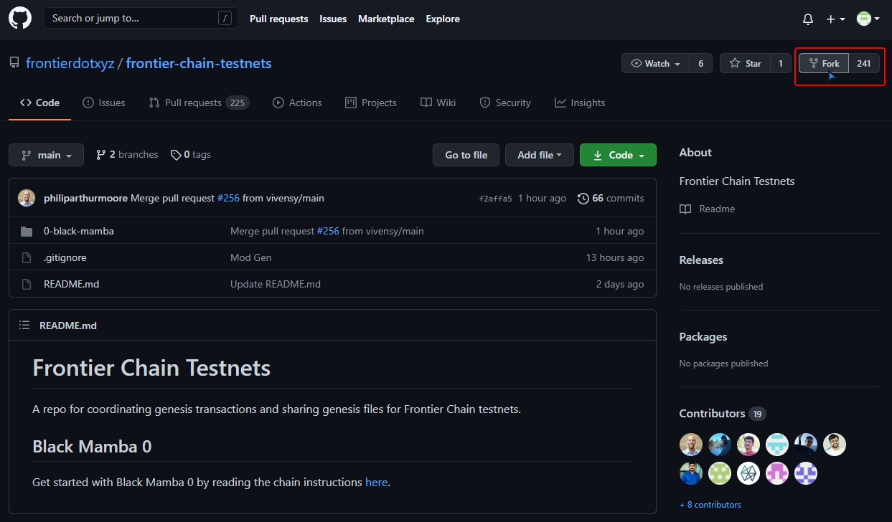Open the Issues top navigation link

click(333, 19)
